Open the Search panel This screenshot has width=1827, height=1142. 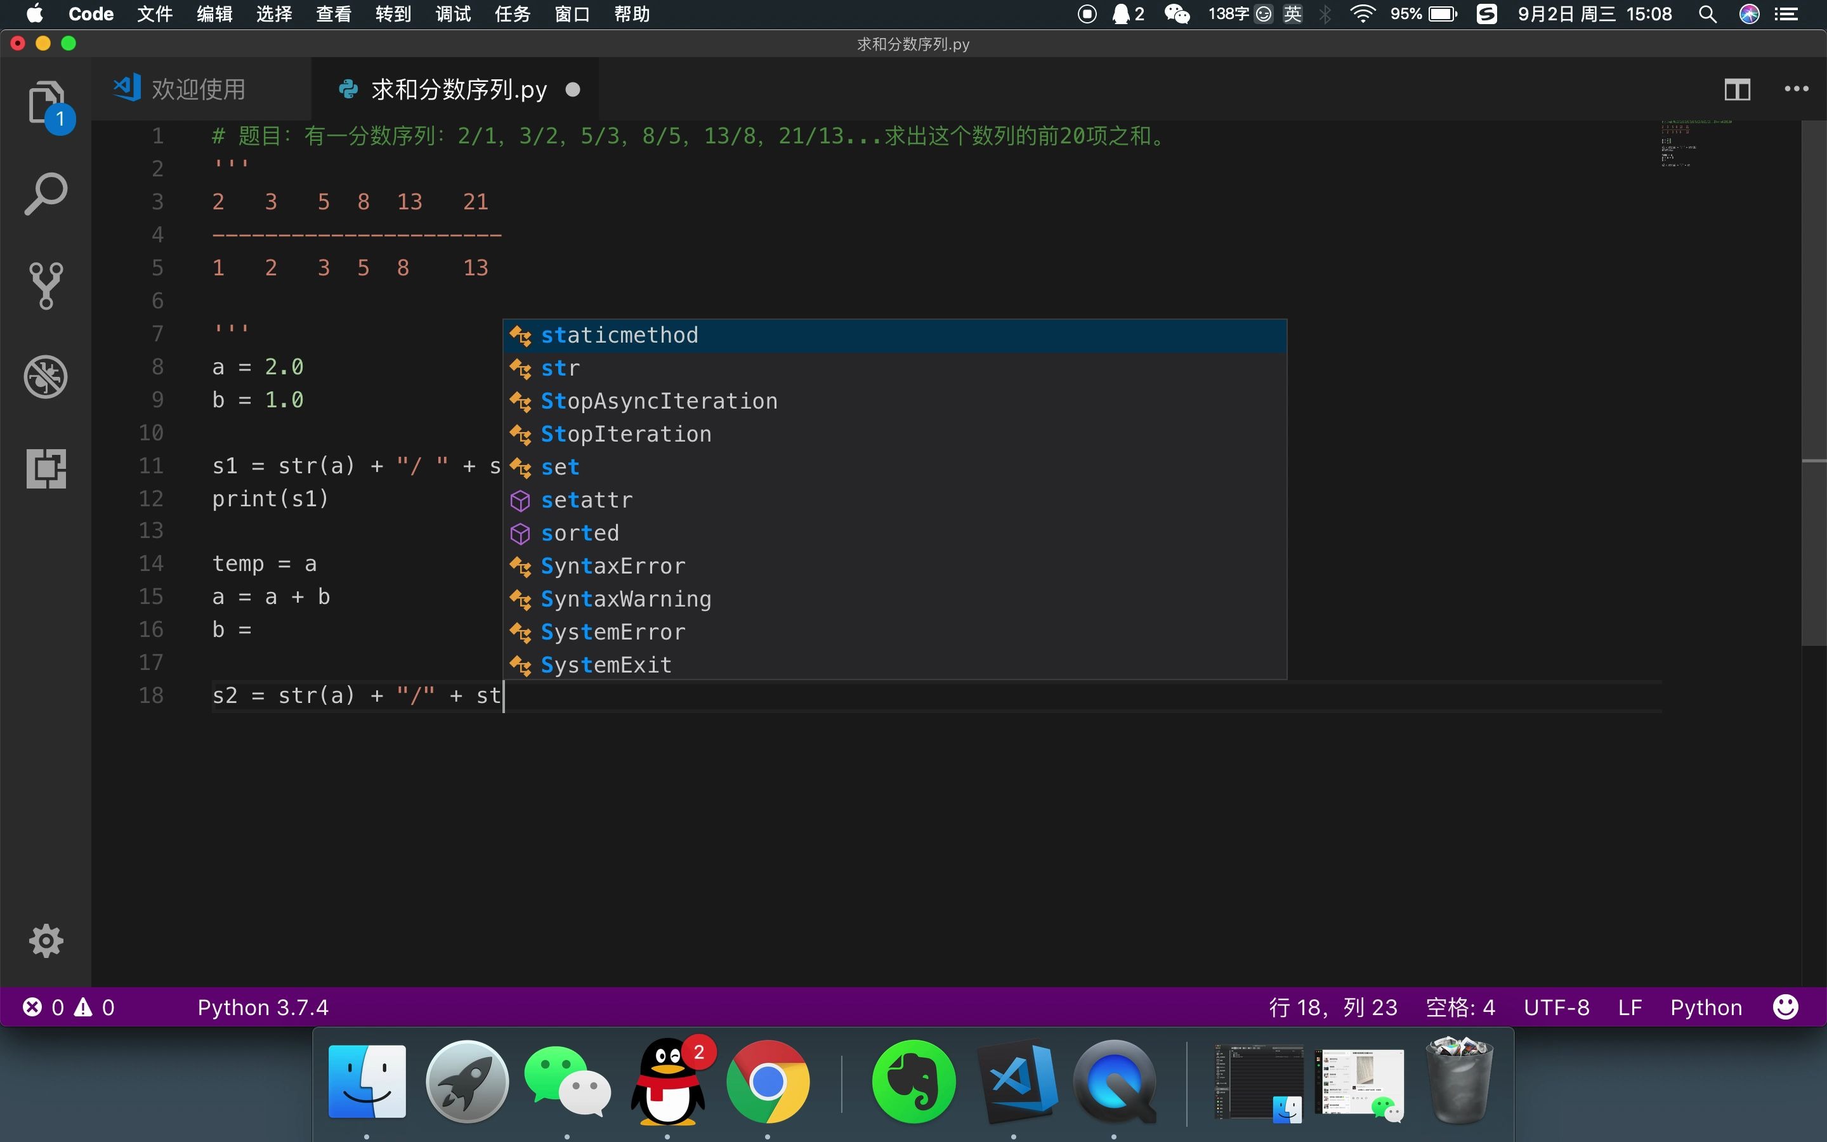coord(46,194)
